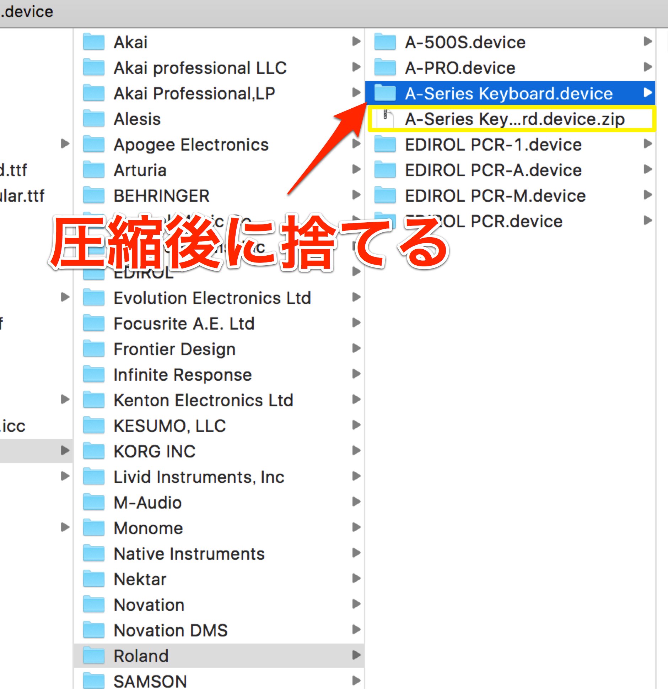Expand the Akai folder arrow
Image resolution: width=668 pixels, height=689 pixels.
356,42
